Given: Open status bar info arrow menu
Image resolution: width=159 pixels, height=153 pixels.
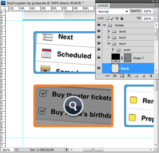Looking at the screenshot, I should point(67,150).
